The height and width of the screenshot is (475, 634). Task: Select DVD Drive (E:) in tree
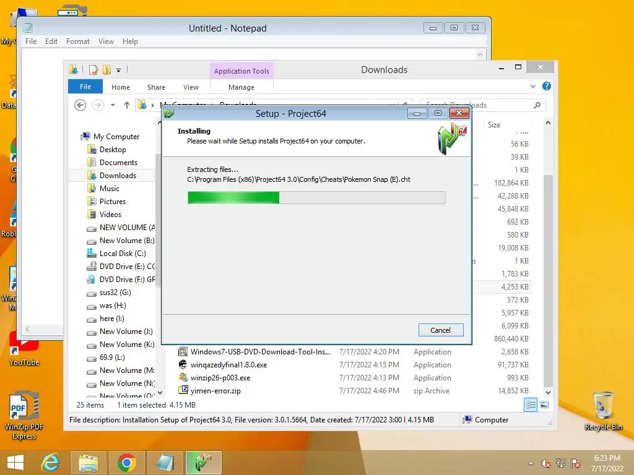(x=121, y=266)
